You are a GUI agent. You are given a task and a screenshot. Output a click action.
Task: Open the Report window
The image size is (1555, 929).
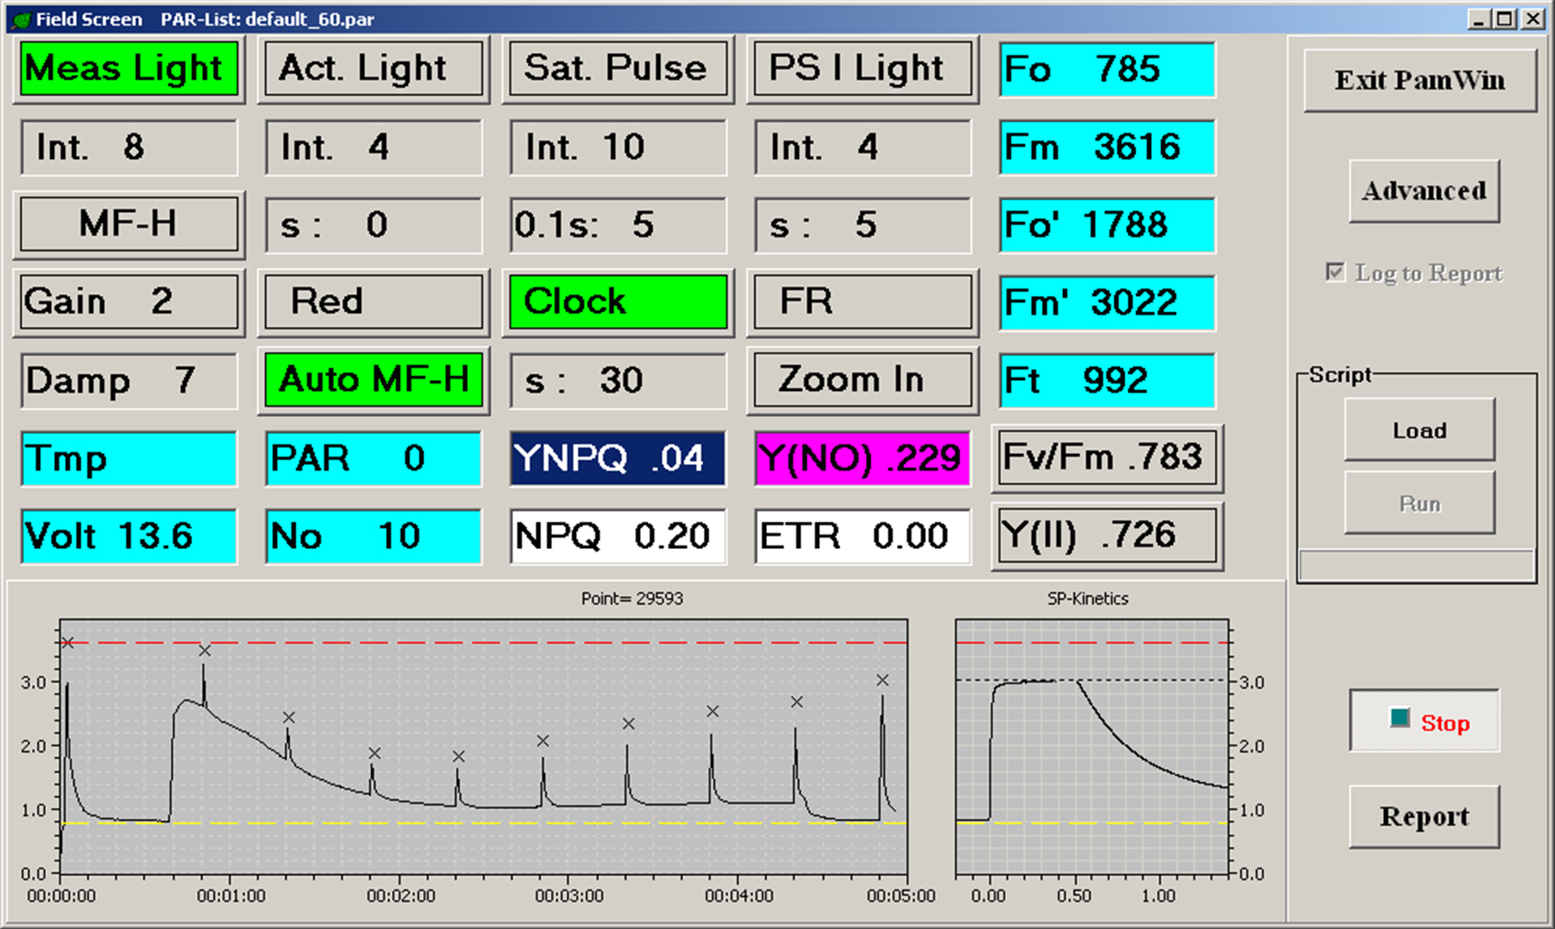1424,817
